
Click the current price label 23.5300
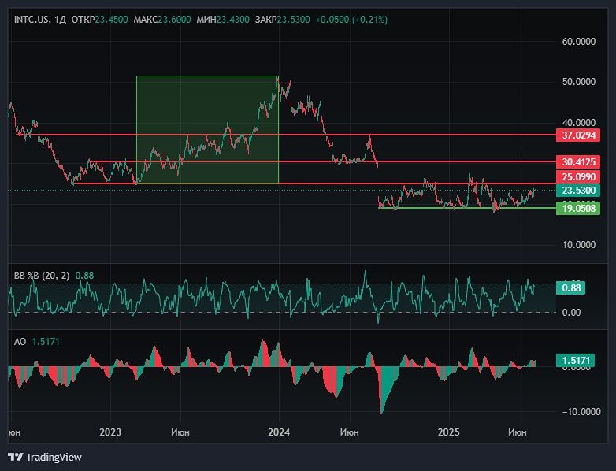[x=578, y=191]
